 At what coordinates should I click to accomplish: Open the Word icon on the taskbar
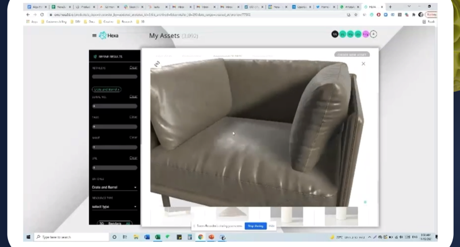[147, 237]
